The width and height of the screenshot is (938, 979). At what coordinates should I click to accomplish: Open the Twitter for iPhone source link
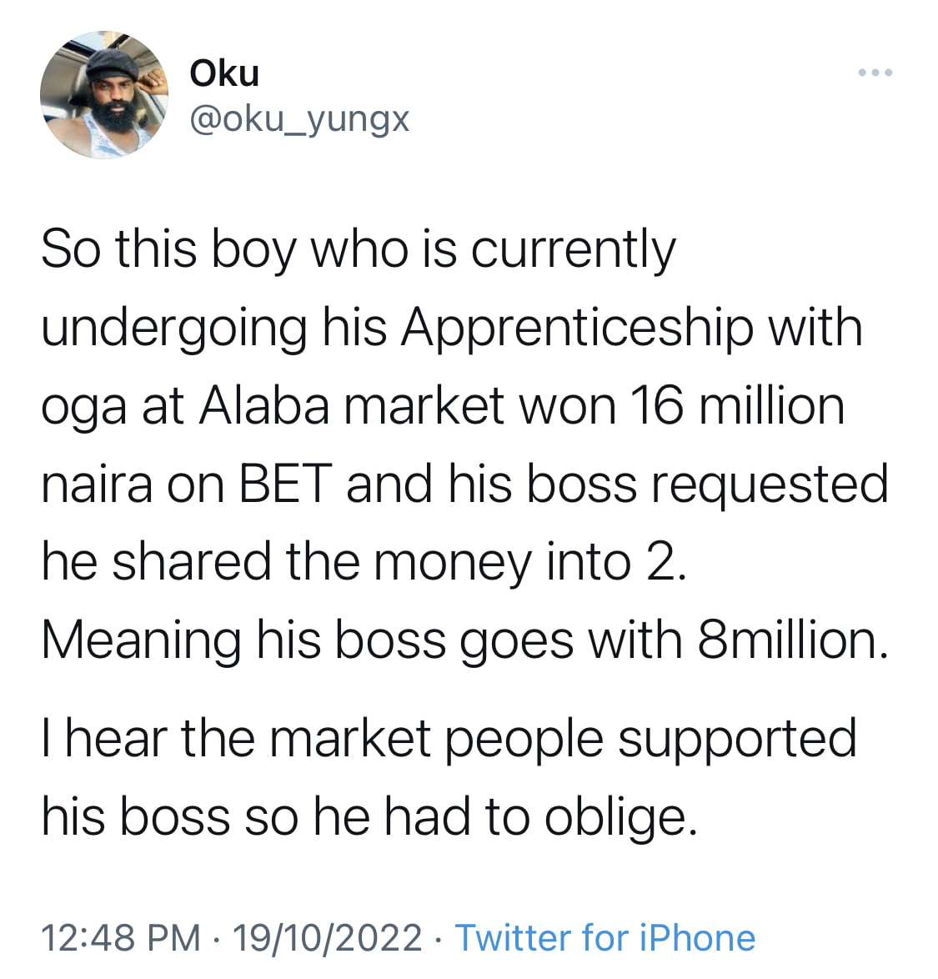[x=604, y=937]
